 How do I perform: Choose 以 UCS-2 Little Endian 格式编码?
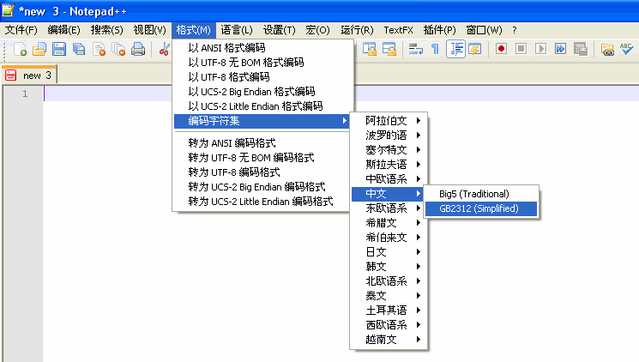point(262,106)
